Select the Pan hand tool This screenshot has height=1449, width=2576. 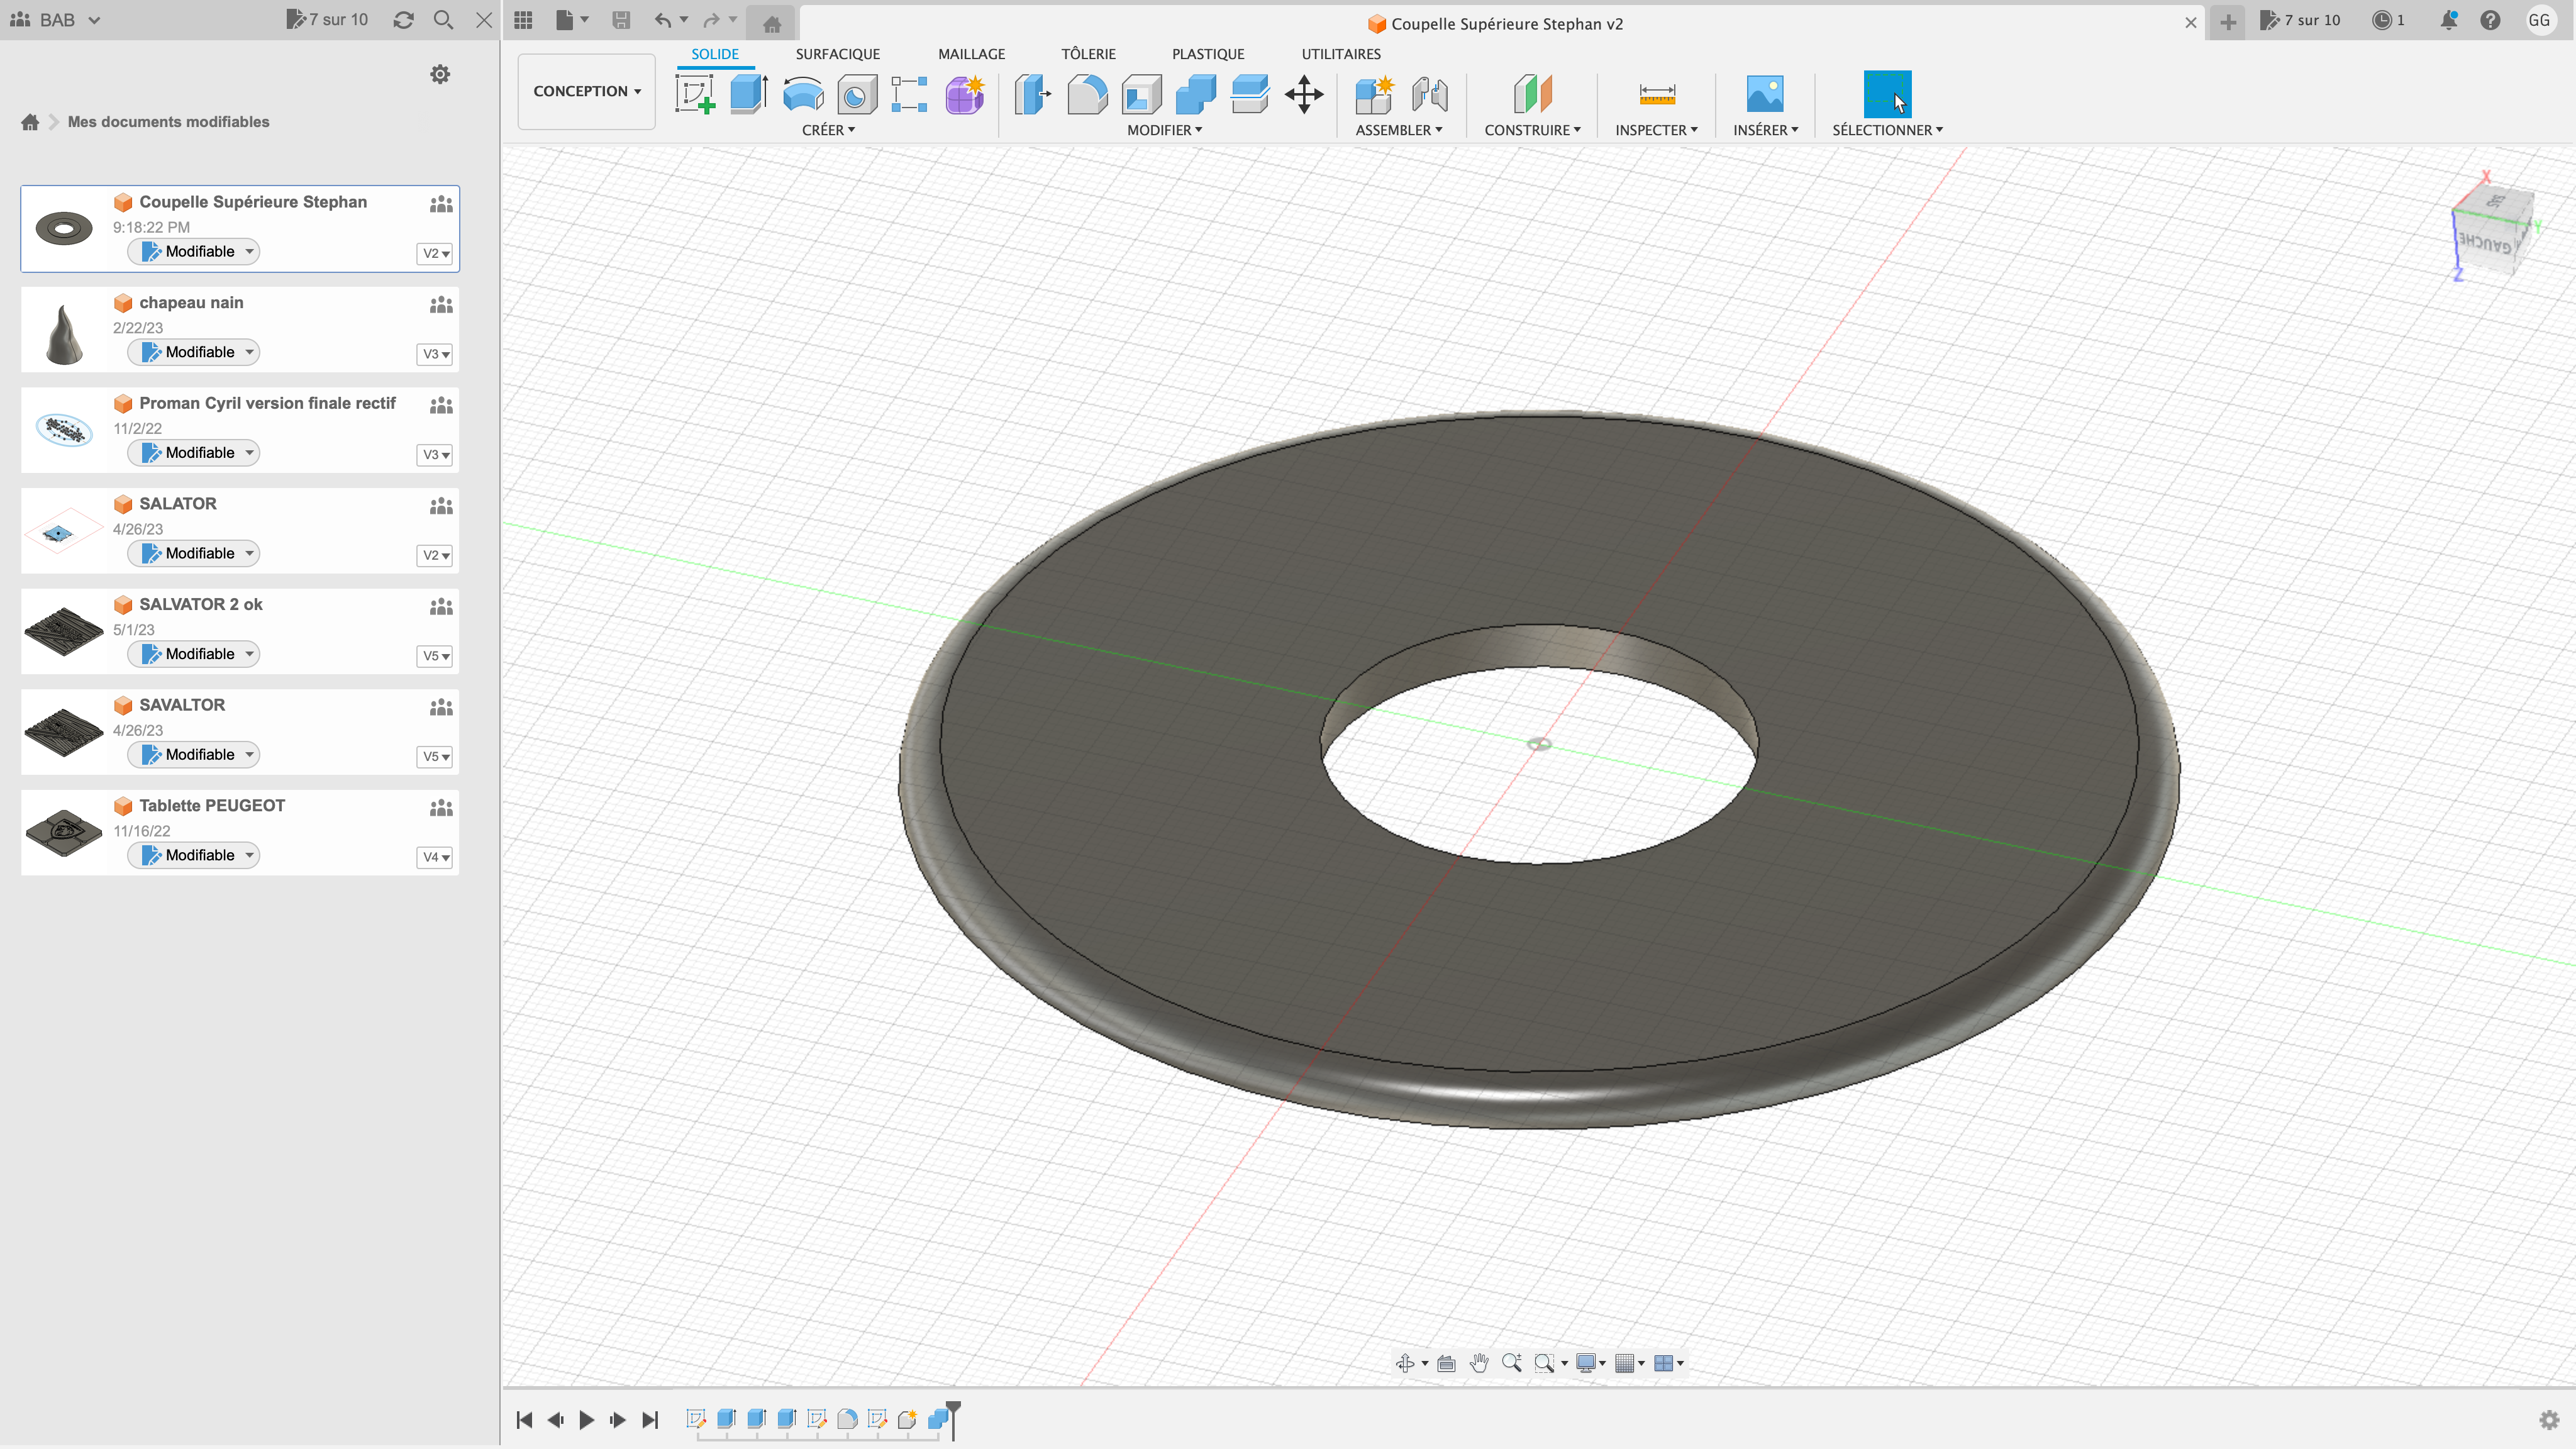click(x=1479, y=1363)
